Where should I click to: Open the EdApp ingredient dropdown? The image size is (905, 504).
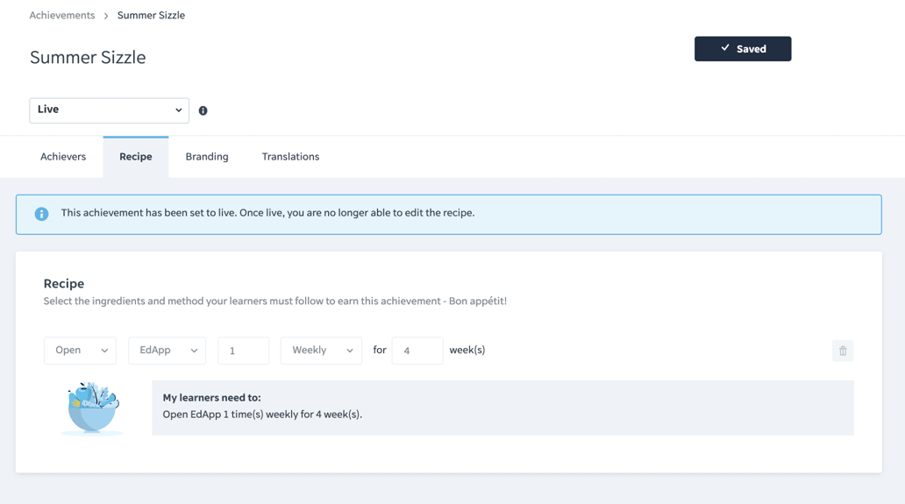(x=167, y=351)
